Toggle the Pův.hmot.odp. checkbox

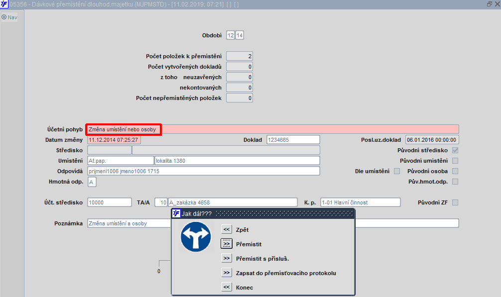coord(455,182)
